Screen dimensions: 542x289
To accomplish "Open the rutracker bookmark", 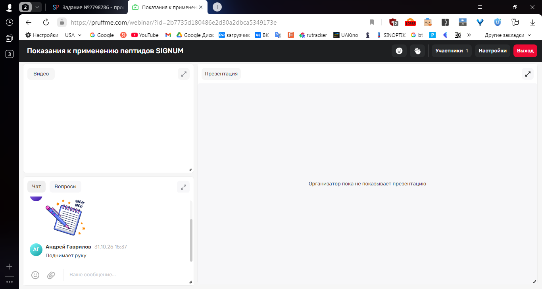I will [313, 35].
